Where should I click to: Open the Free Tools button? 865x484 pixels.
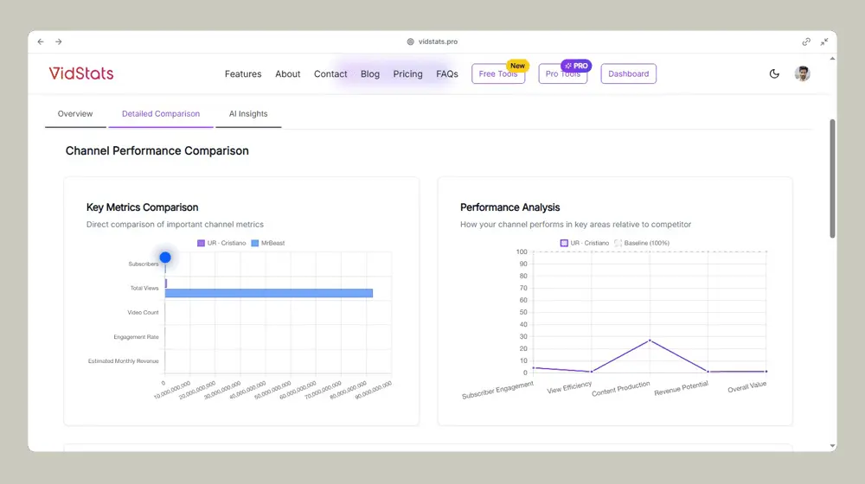498,73
